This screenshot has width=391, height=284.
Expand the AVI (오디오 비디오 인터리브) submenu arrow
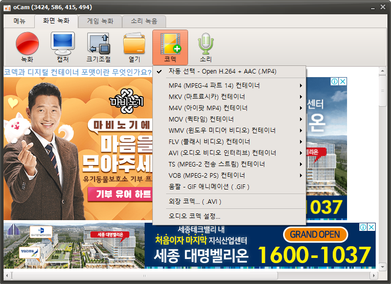click(x=301, y=153)
